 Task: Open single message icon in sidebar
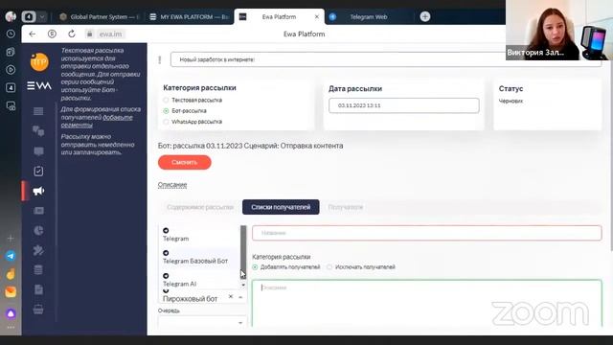pos(38,151)
